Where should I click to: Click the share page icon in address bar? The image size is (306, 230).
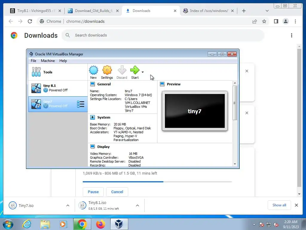[x=255, y=21]
